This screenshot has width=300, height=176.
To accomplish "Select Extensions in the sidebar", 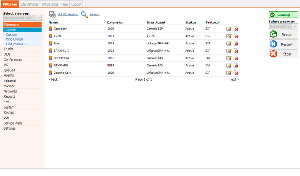I will (22, 25).
